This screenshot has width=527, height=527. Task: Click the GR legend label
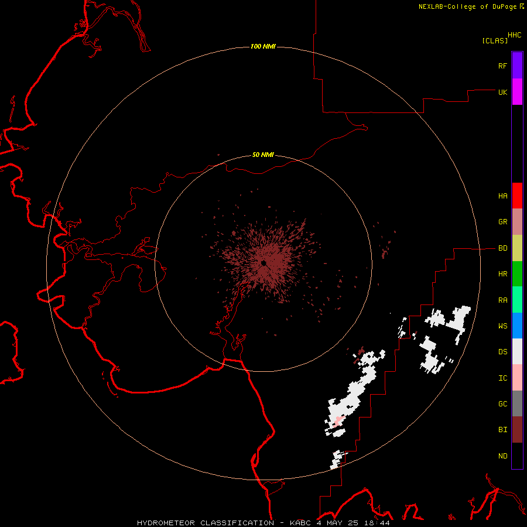coord(502,222)
